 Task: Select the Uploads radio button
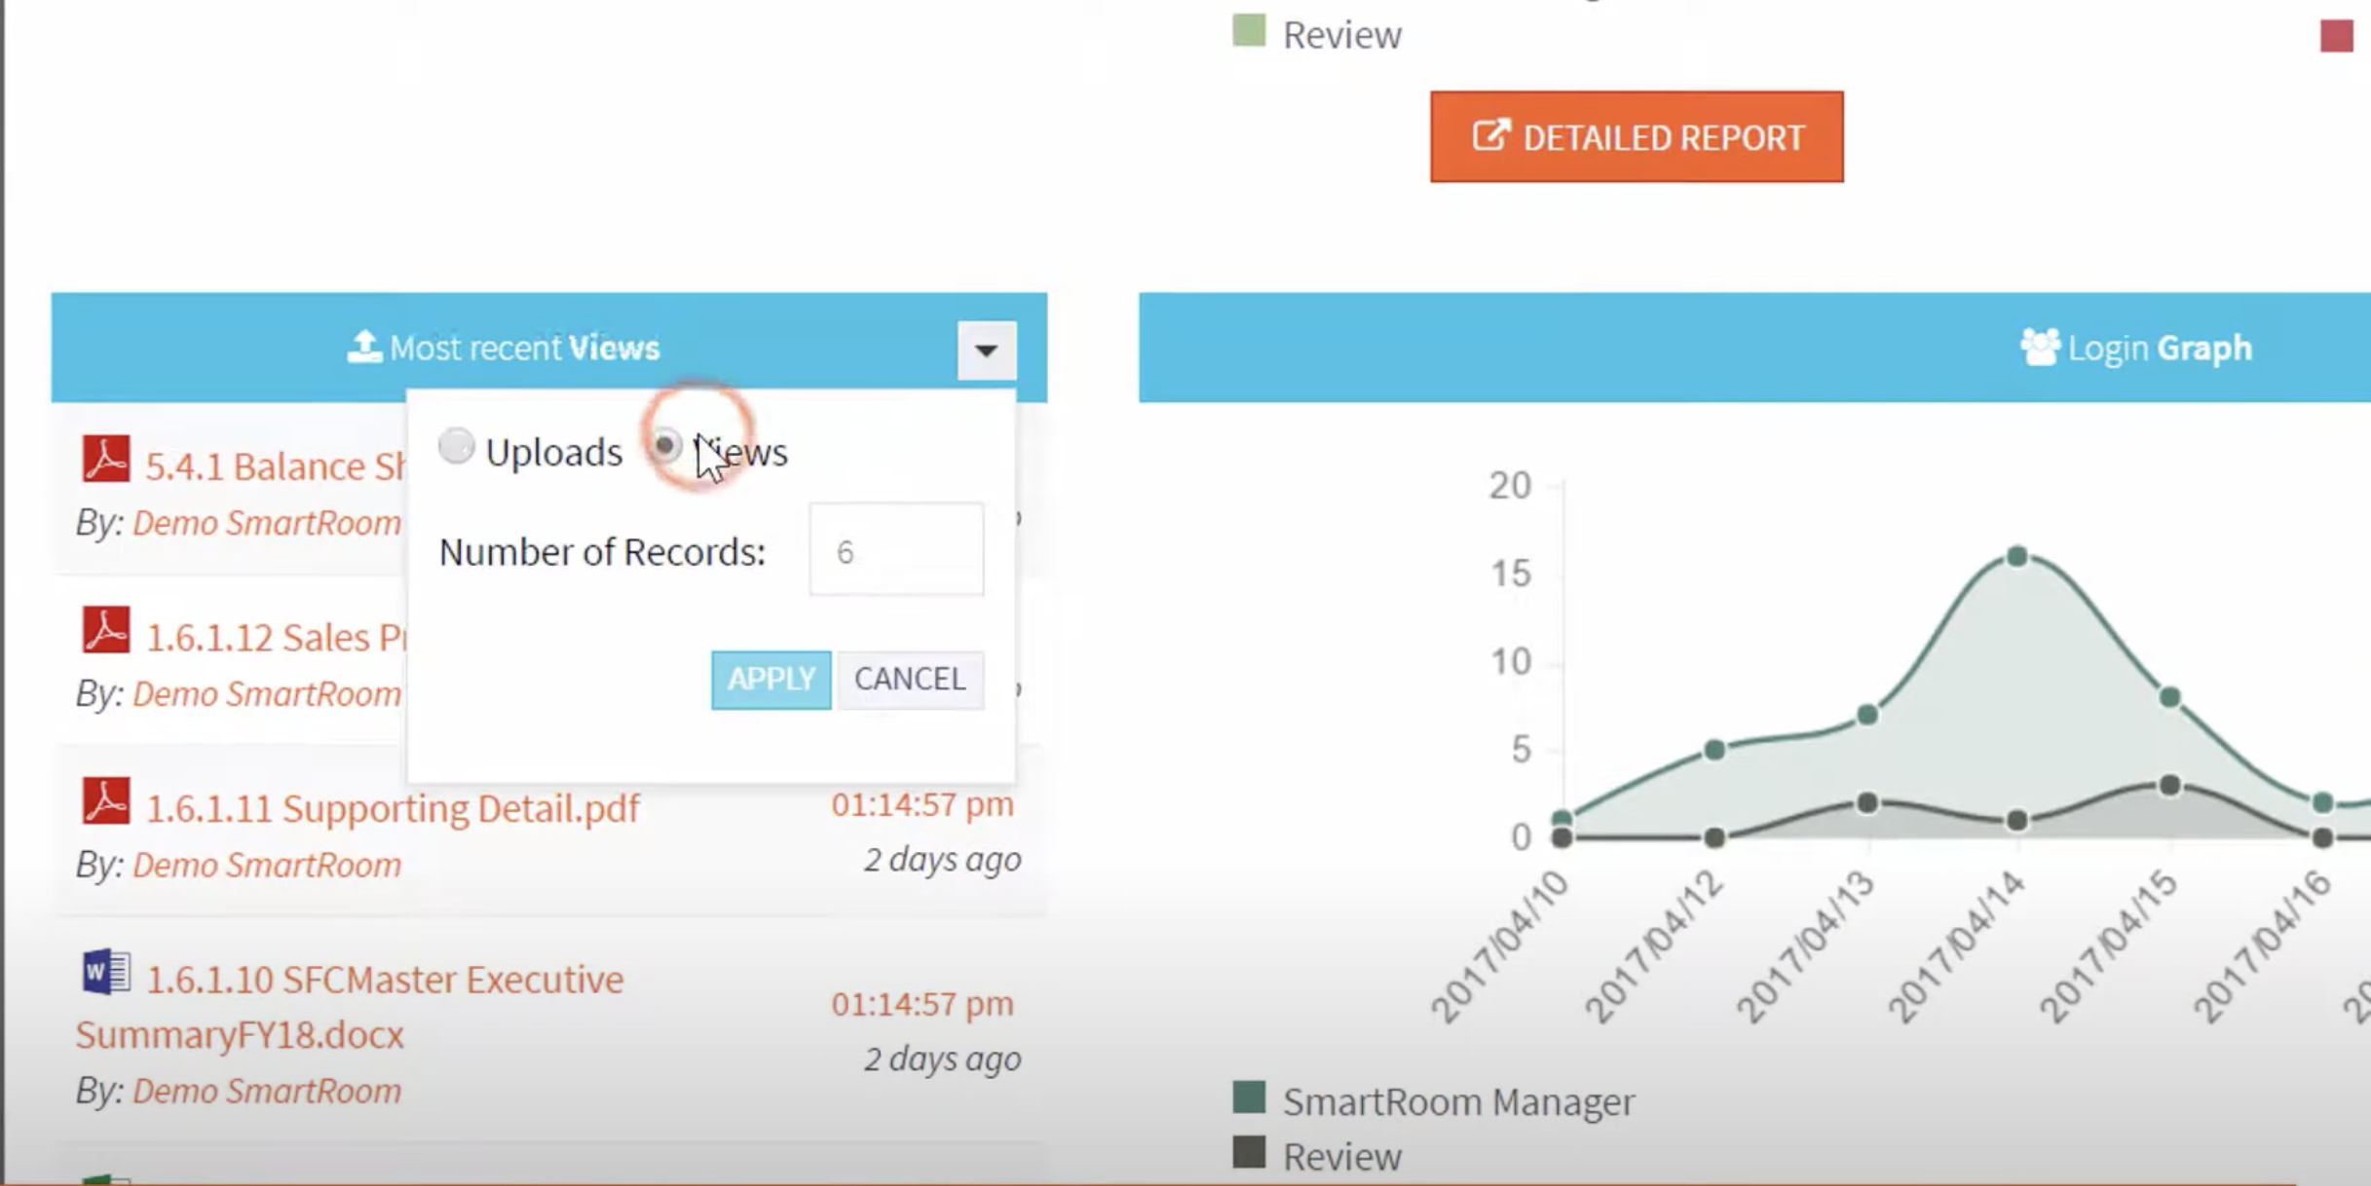point(456,446)
